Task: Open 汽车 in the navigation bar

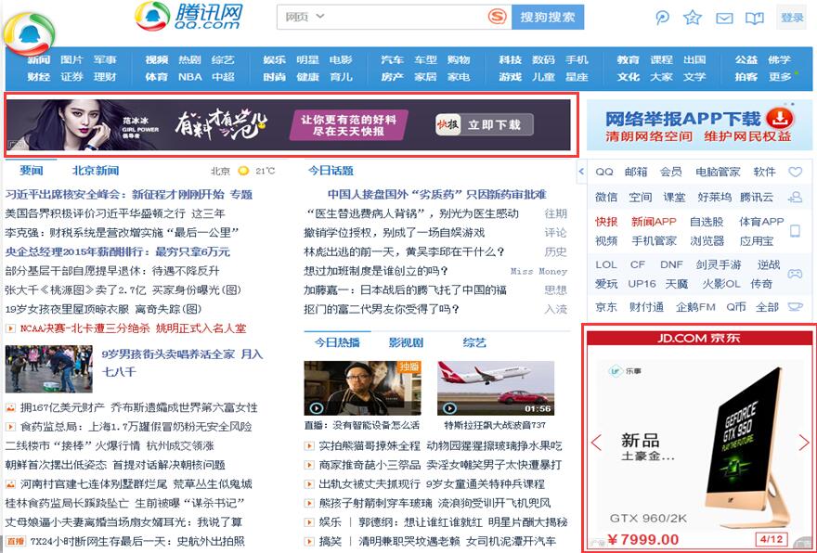Action: coord(392,60)
